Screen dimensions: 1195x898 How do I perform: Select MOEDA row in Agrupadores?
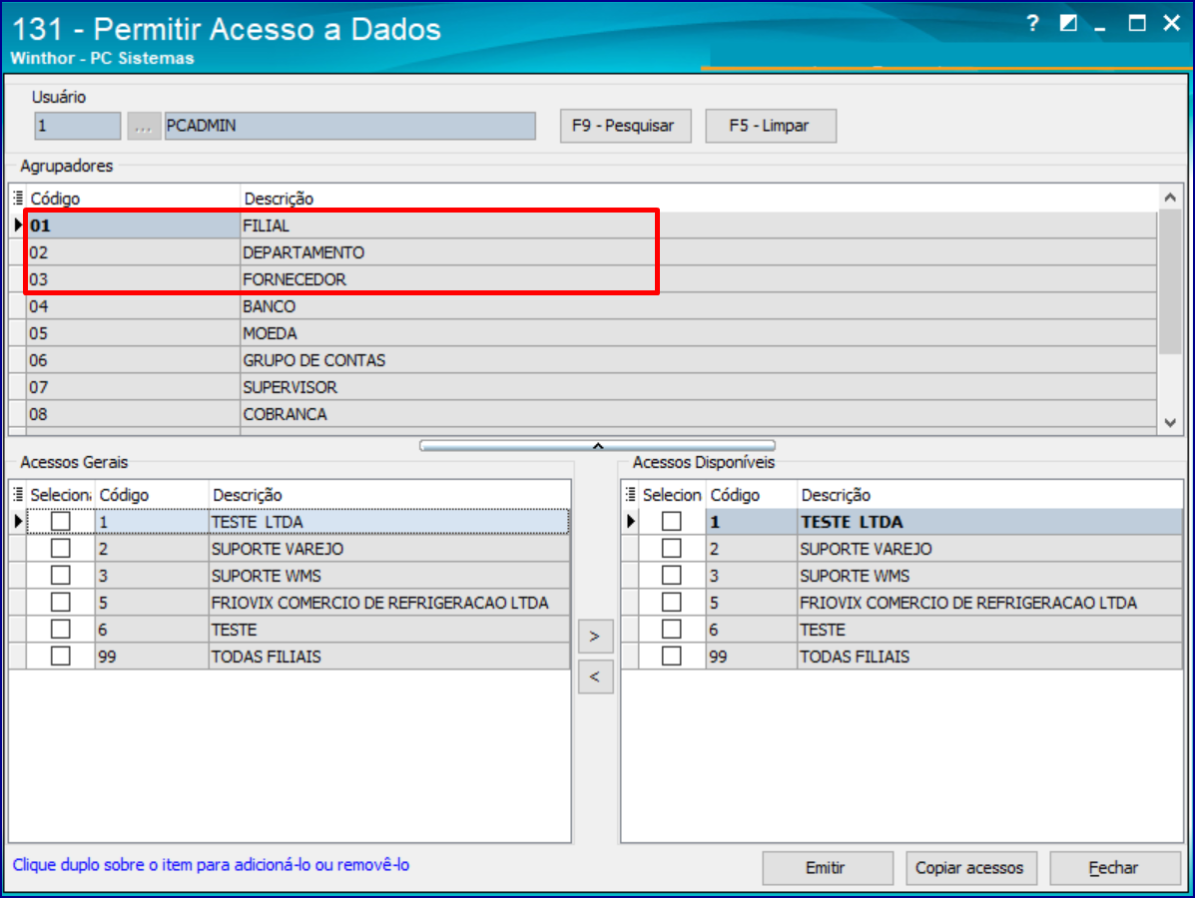(x=591, y=333)
